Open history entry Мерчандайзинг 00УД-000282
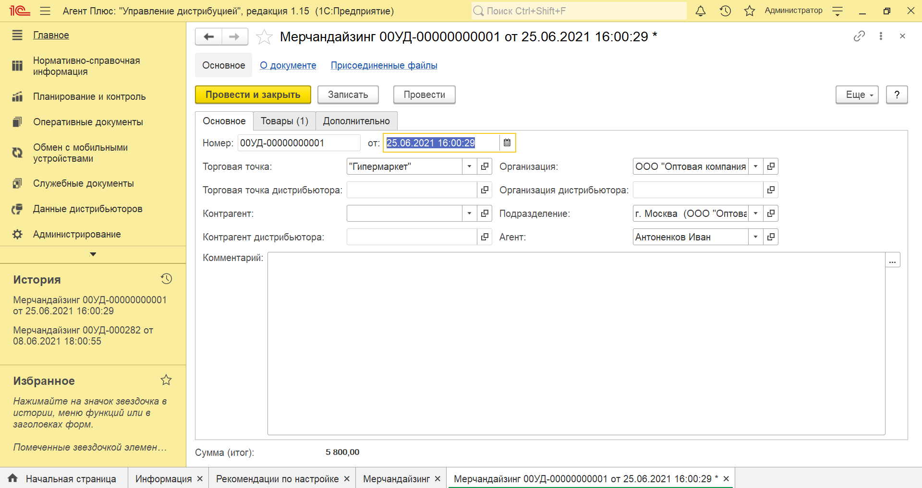 coord(83,335)
